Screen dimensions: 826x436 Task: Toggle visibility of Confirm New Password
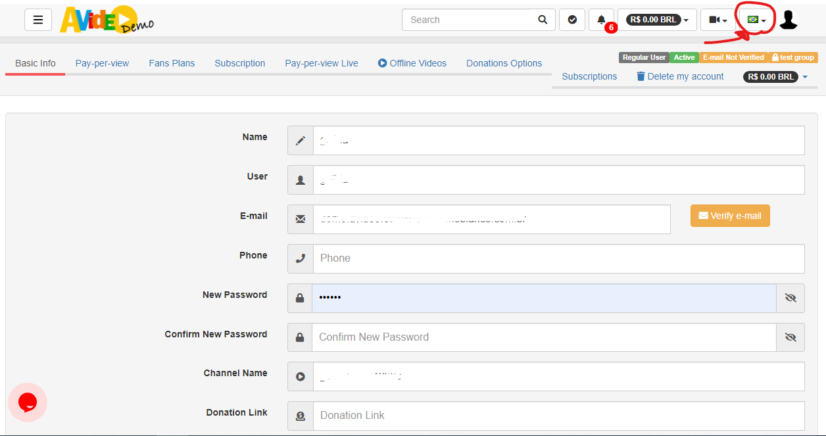(790, 337)
